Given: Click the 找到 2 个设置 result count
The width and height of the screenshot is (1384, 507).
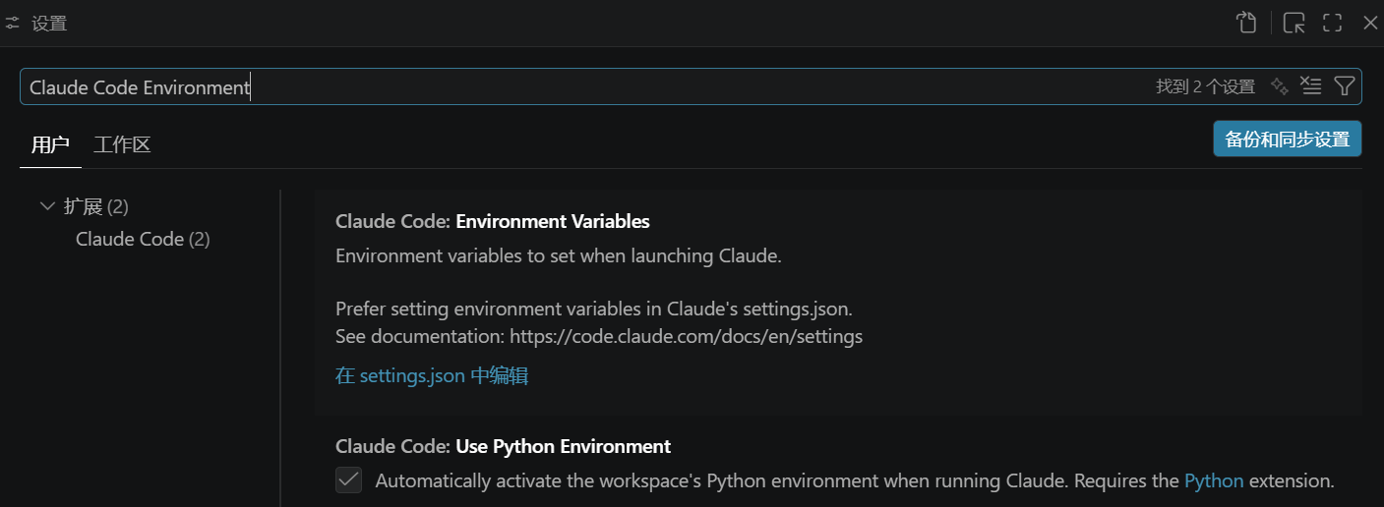Looking at the screenshot, I should (x=1205, y=86).
